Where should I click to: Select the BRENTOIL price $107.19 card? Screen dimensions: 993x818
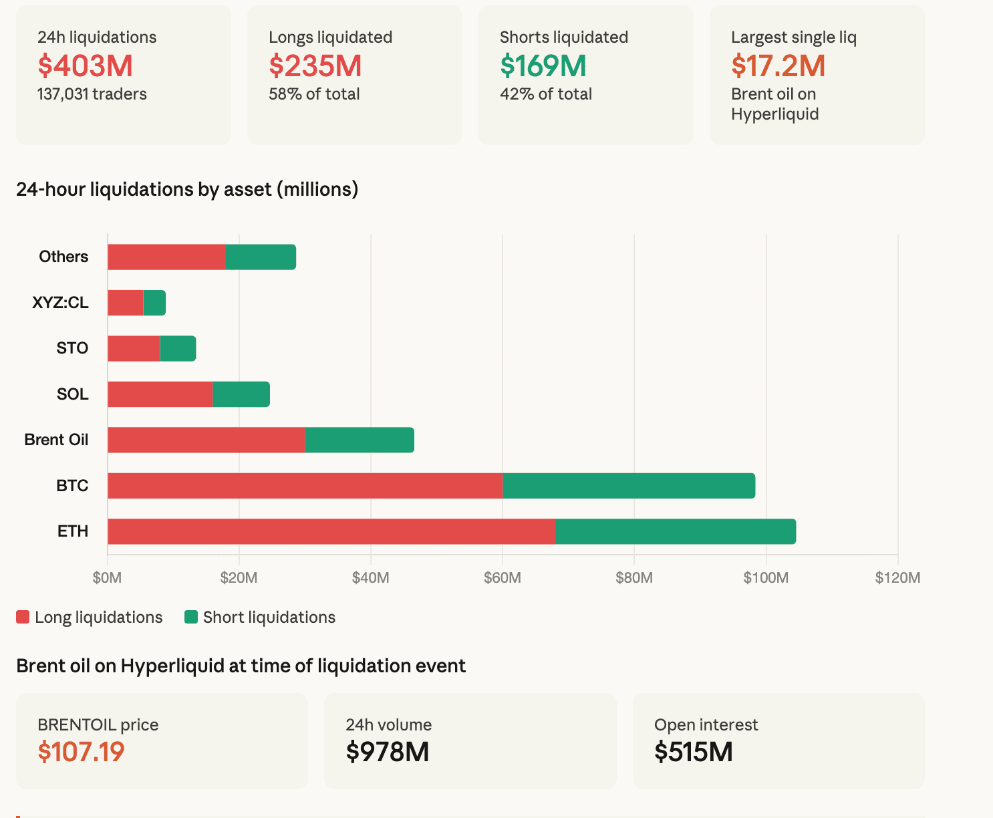click(x=162, y=740)
